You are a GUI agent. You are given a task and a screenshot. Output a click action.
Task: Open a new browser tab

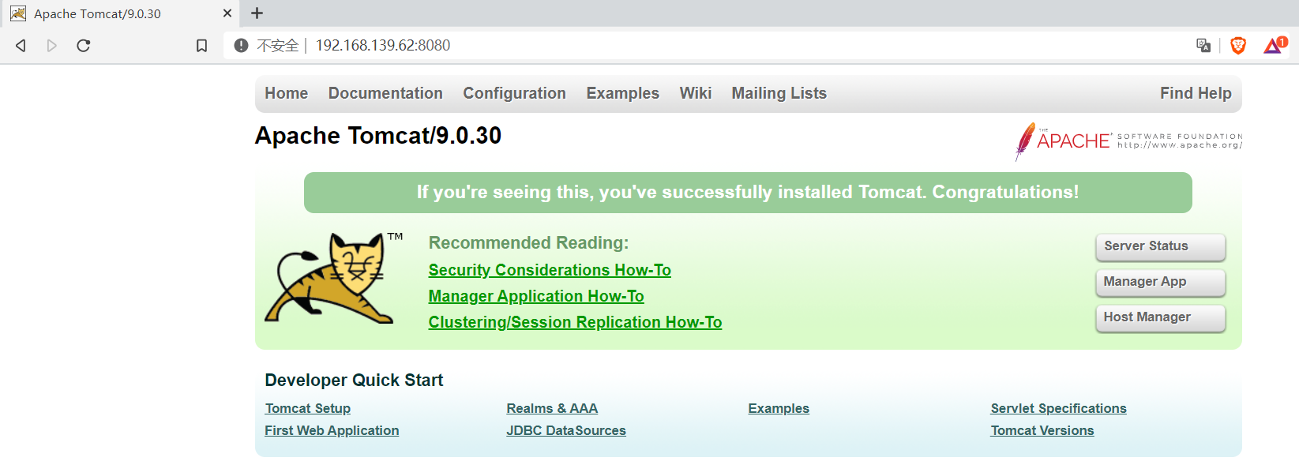click(x=257, y=13)
